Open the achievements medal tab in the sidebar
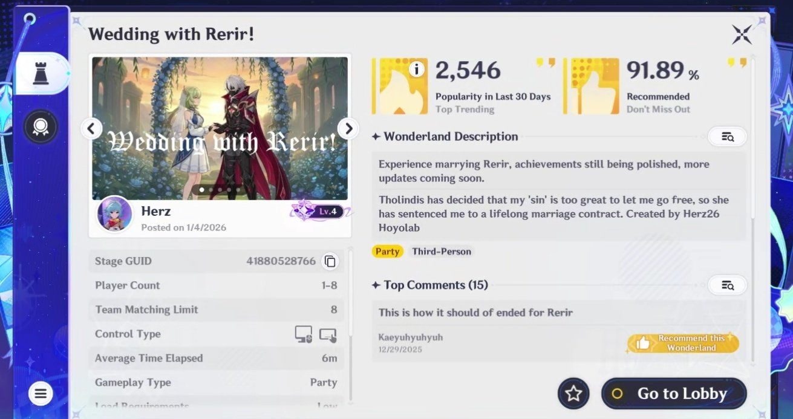Image resolution: width=793 pixels, height=419 pixels. coord(41,127)
